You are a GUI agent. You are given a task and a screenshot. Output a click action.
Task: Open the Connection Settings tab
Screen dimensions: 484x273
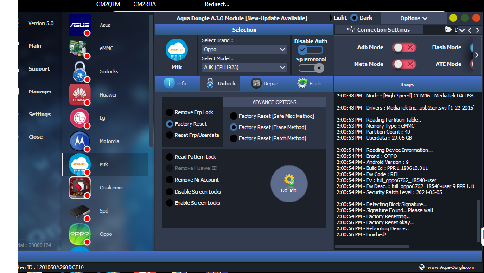coord(379,29)
